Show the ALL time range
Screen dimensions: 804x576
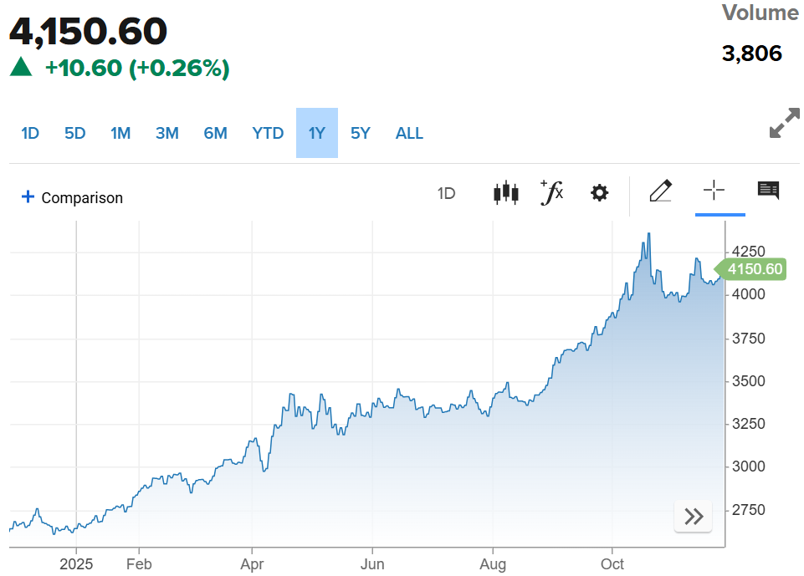pos(409,133)
